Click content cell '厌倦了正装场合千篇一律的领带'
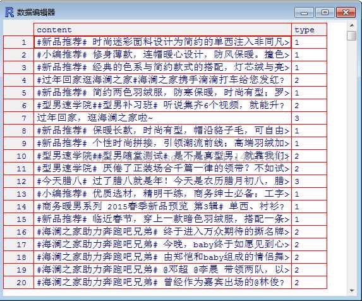This screenshot has width=362, height=301. [x=162, y=169]
